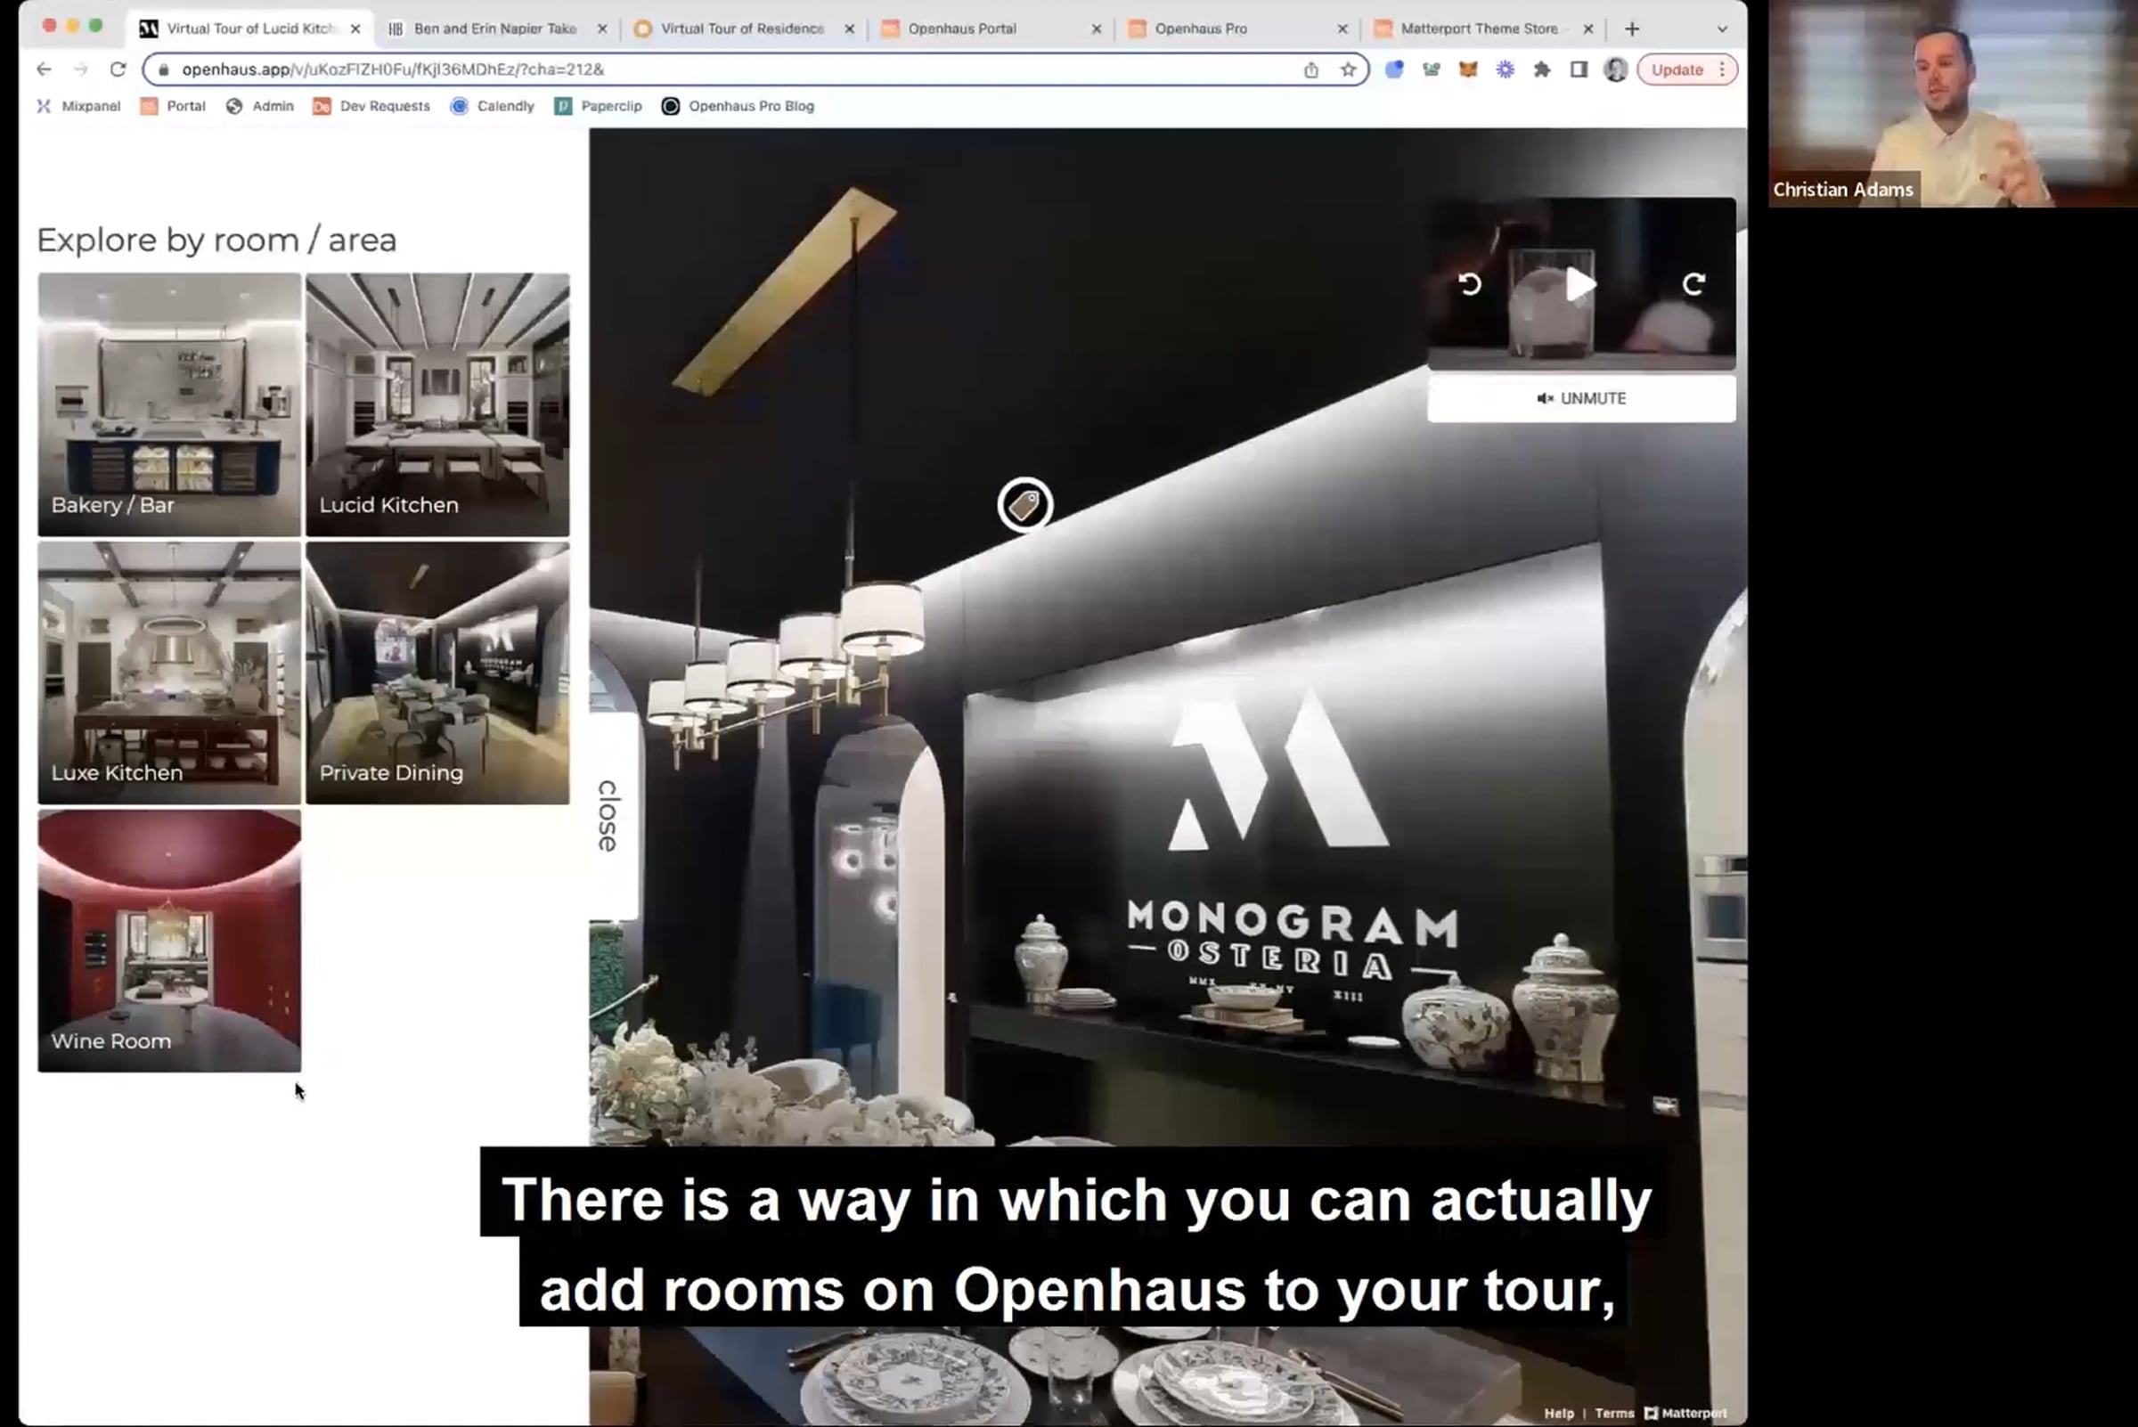Expand the tab search dropdown arrow
This screenshot has height=1427, width=2138.
[1721, 29]
